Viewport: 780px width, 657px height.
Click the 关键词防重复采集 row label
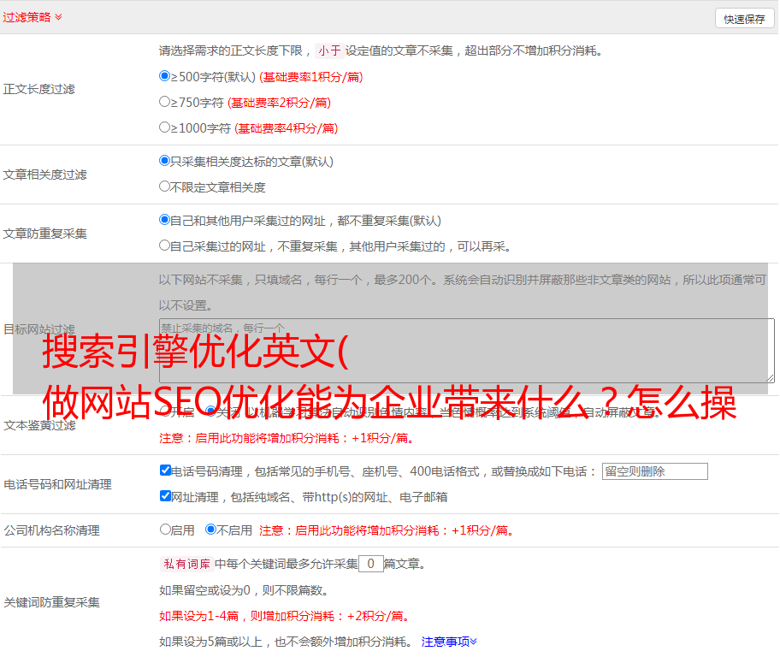tap(51, 602)
